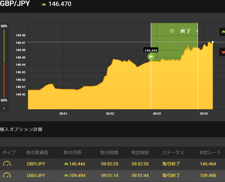Screen dimensions: 225x182
Task: Click the closing rate 146.464
Action: [208, 164]
